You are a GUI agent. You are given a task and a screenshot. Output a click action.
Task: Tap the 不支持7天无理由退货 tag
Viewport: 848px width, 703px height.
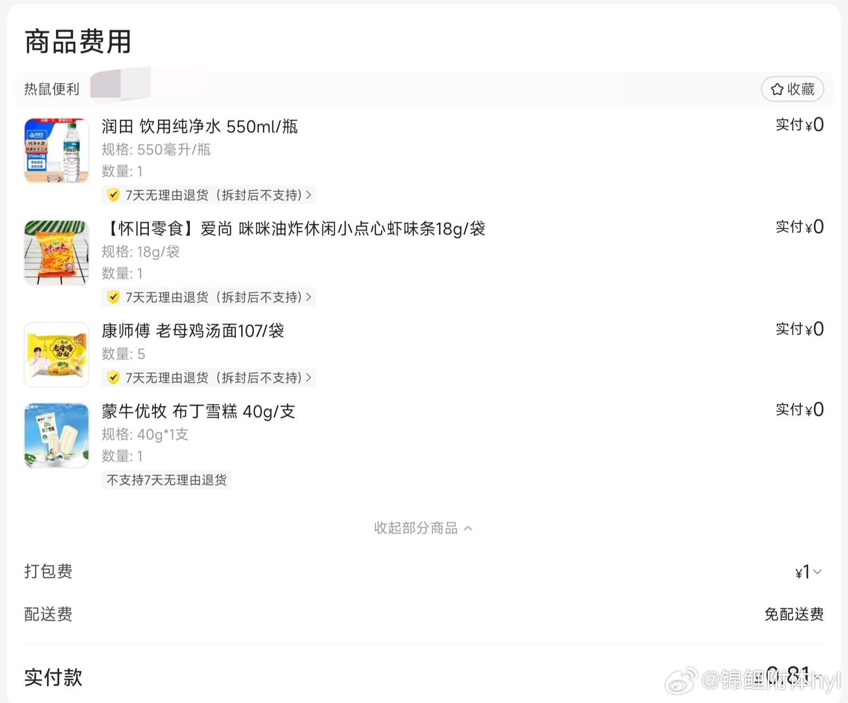coord(166,480)
